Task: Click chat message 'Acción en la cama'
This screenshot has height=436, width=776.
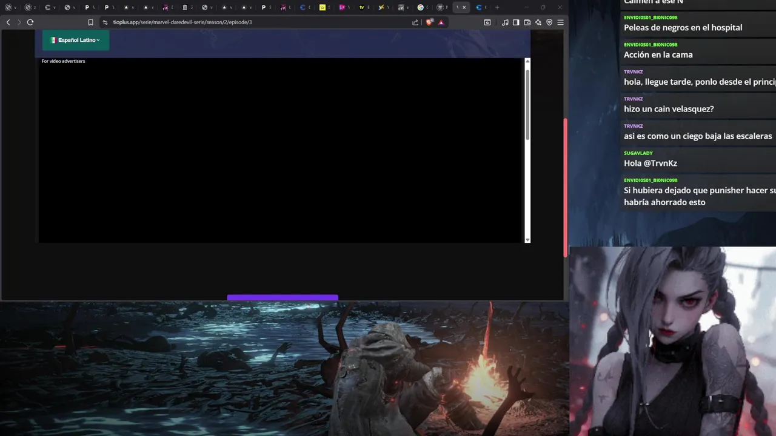Action: (x=658, y=54)
